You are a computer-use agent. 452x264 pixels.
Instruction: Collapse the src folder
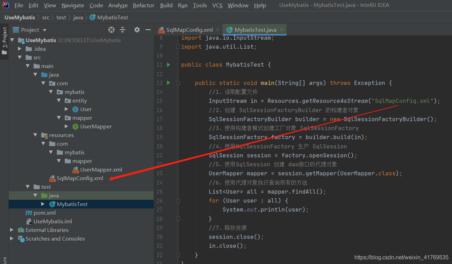[20, 58]
